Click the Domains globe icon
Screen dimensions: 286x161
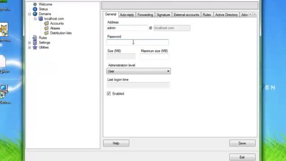pyautogui.click(x=35, y=14)
